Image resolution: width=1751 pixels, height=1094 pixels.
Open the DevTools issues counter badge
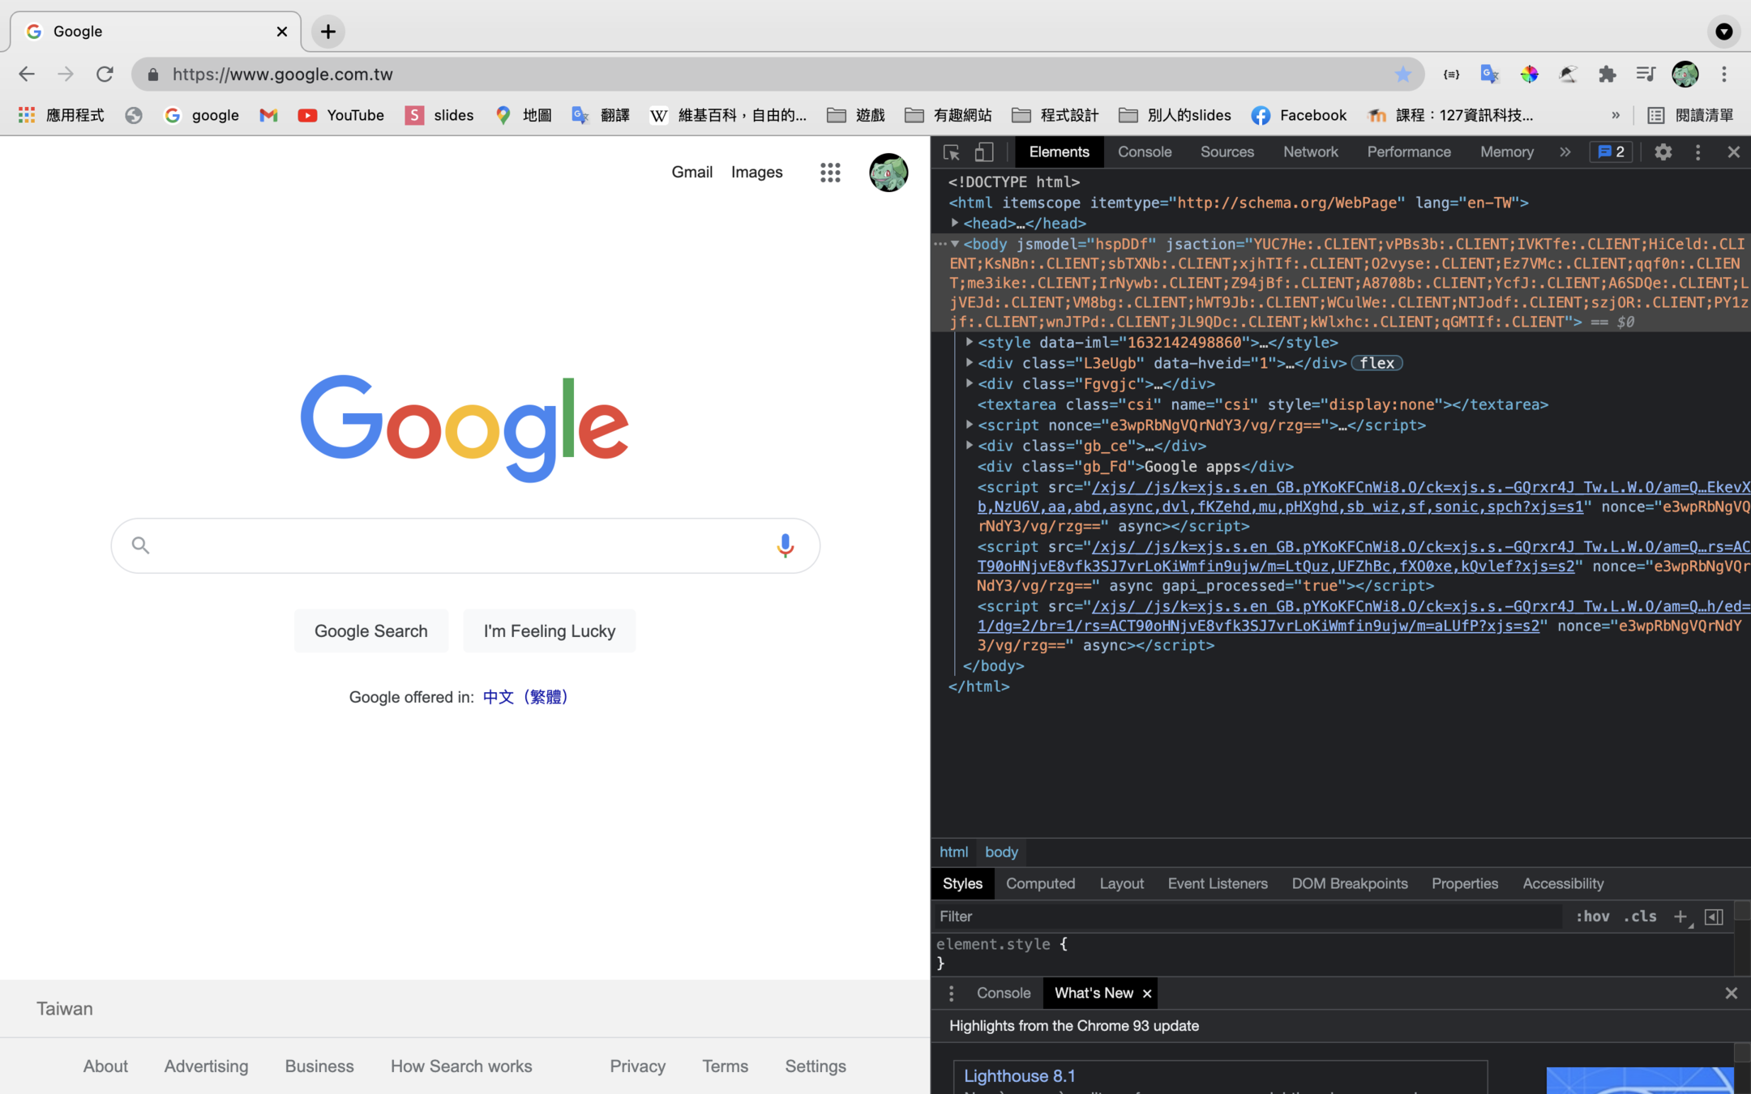pyautogui.click(x=1611, y=152)
